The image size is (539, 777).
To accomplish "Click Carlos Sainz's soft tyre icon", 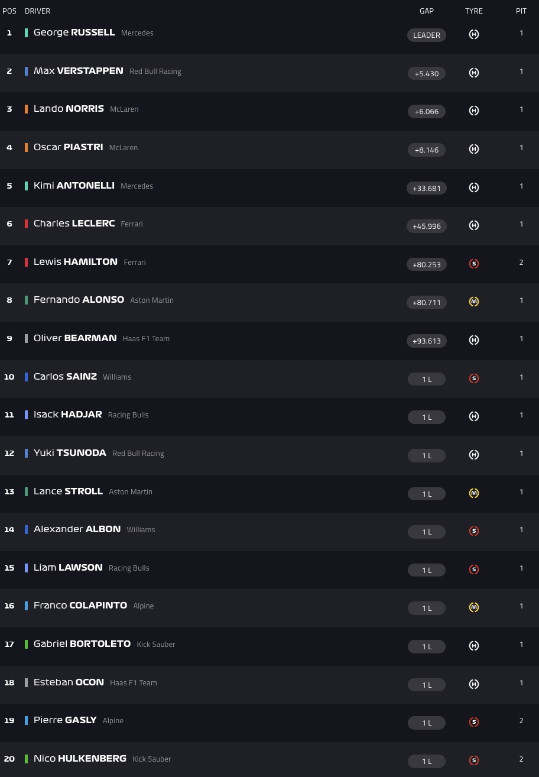I will (x=473, y=378).
